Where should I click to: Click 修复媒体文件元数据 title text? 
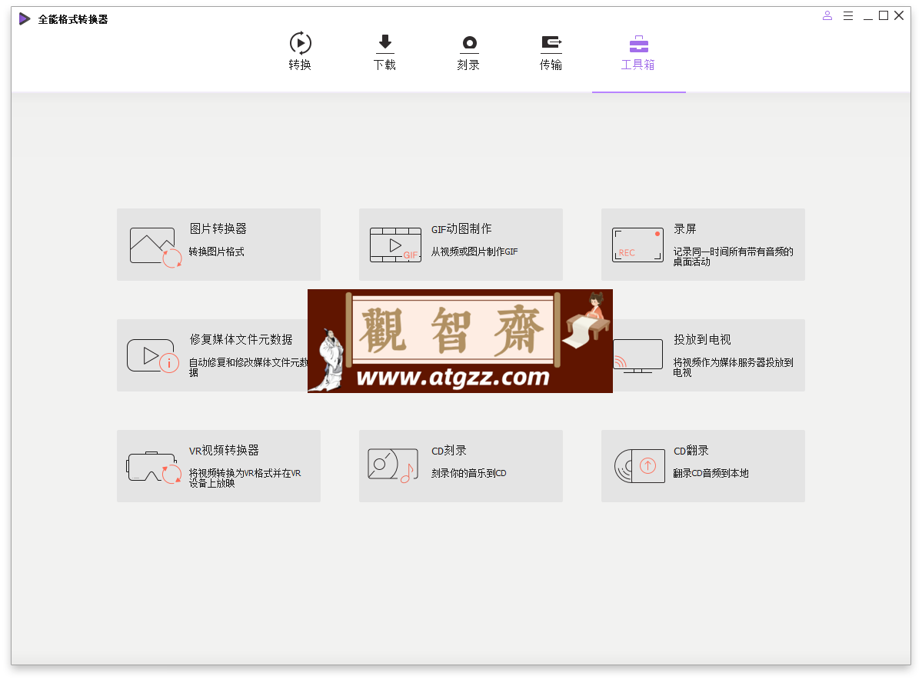[241, 339]
